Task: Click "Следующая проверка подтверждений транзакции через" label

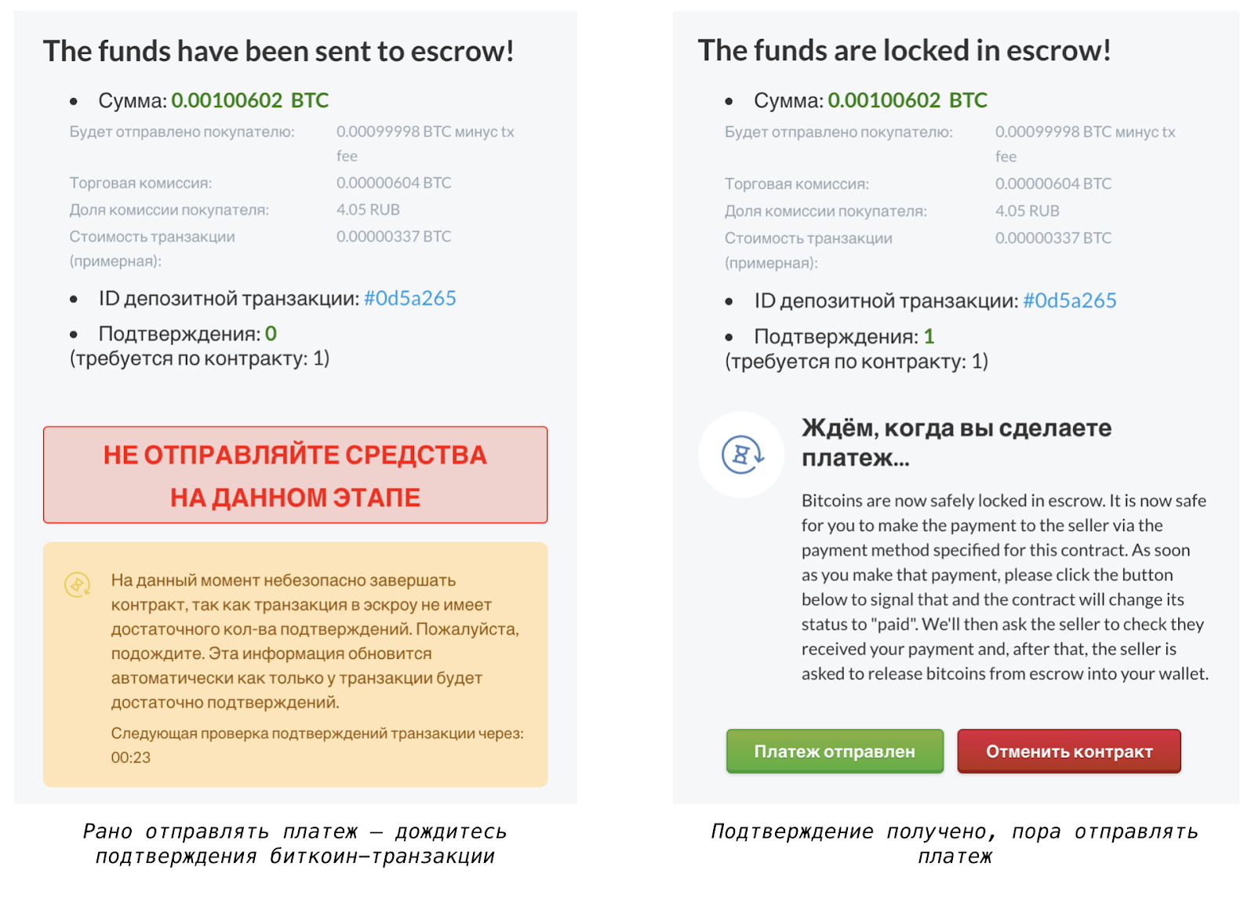Action: [x=317, y=733]
